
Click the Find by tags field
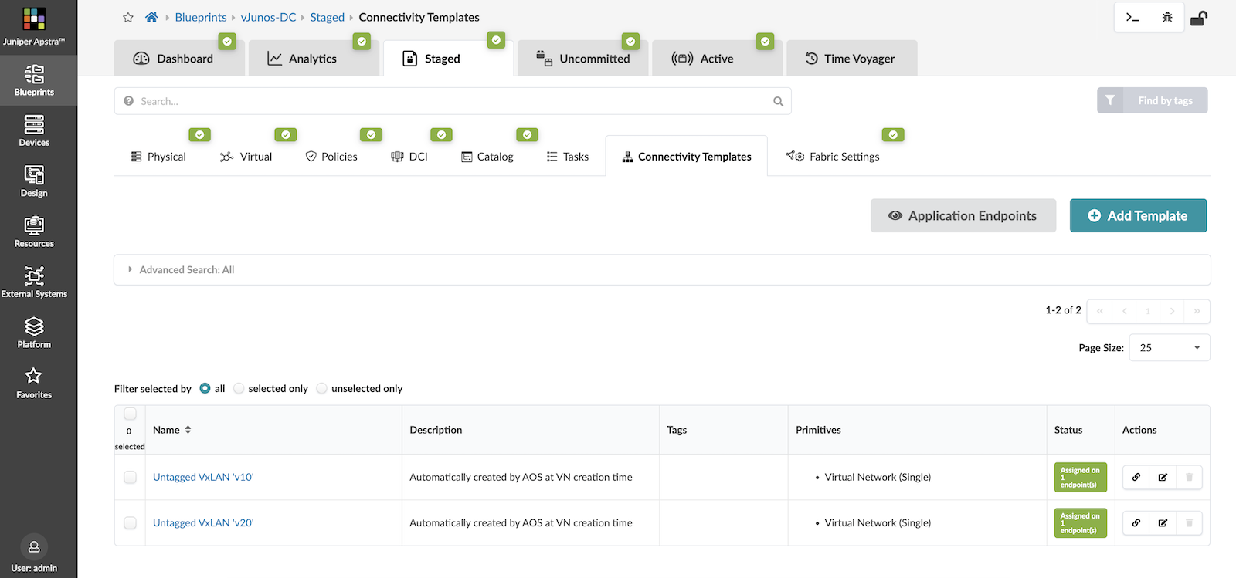pos(1165,100)
